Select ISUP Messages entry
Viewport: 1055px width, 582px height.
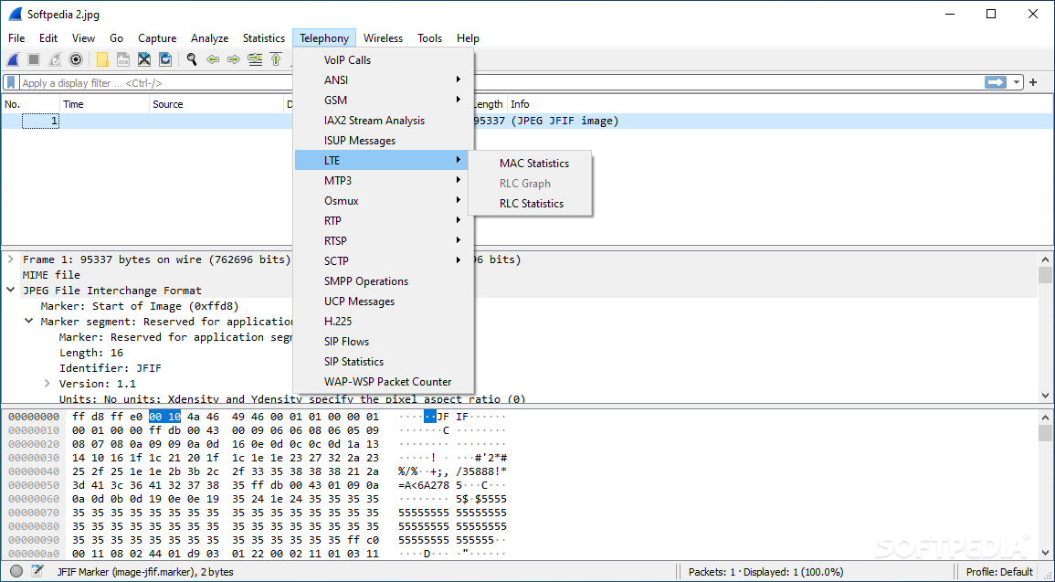click(384, 141)
